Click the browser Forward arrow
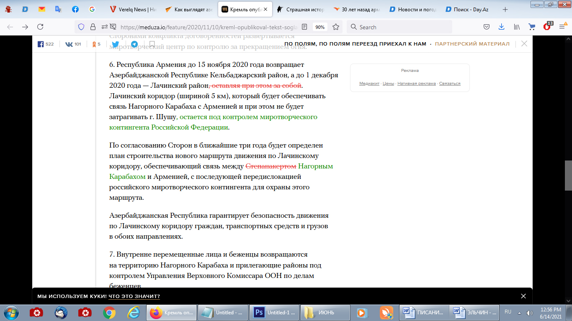Image resolution: width=572 pixels, height=321 pixels. [x=25, y=27]
